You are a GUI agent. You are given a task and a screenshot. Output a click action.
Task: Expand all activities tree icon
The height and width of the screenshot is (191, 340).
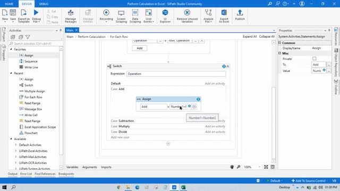(x=13, y=37)
